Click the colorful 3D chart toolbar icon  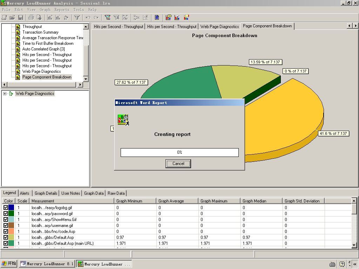pyautogui.click(x=187, y=18)
